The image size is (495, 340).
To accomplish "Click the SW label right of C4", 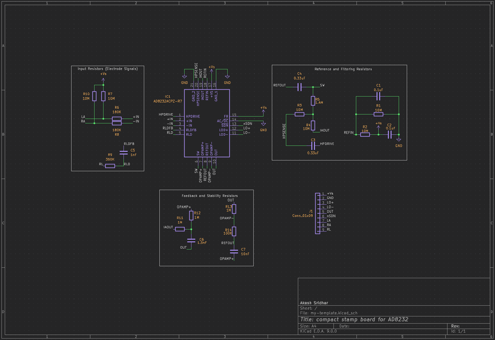I will [x=322, y=85].
